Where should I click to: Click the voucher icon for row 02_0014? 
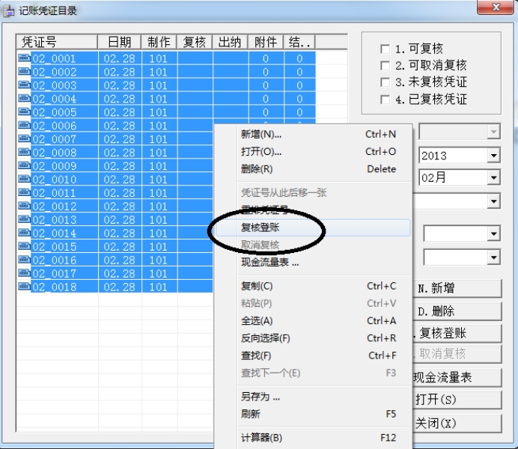[24, 233]
